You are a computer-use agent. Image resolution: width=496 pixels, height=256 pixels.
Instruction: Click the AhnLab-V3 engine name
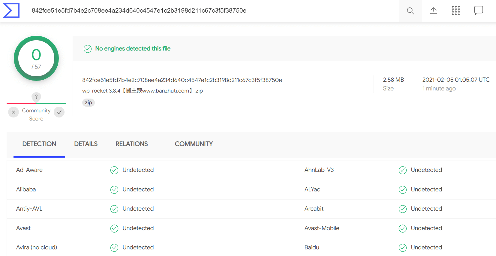coord(319,170)
